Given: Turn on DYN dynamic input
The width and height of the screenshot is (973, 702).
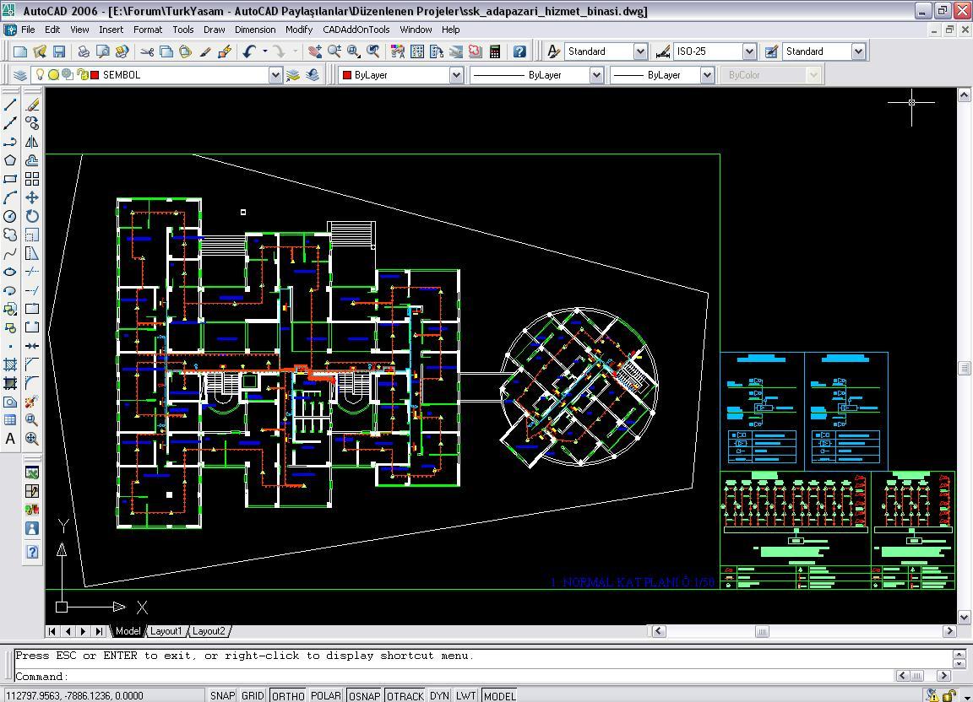Looking at the screenshot, I should point(439,696).
